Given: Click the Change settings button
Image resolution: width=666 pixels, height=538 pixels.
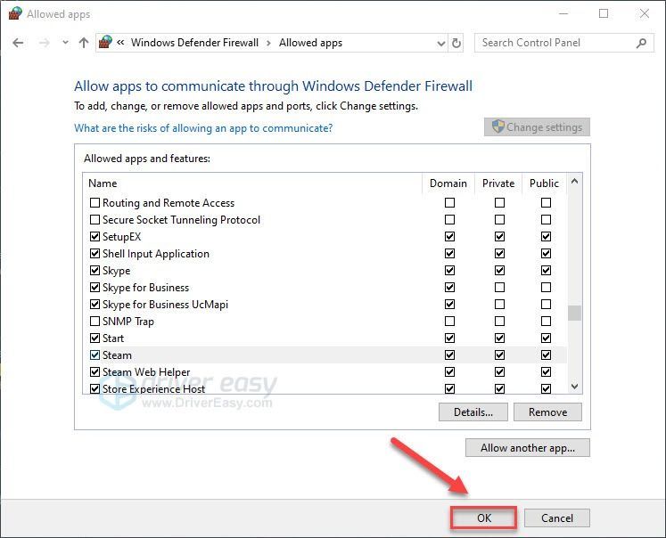Looking at the screenshot, I should tap(537, 127).
